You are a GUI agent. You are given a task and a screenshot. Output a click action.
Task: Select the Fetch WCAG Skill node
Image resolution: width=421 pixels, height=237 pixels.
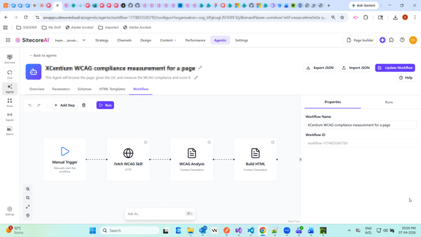[x=128, y=159]
